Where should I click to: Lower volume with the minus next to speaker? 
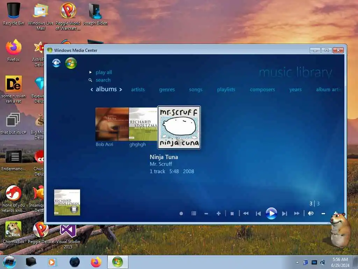pos(323,214)
